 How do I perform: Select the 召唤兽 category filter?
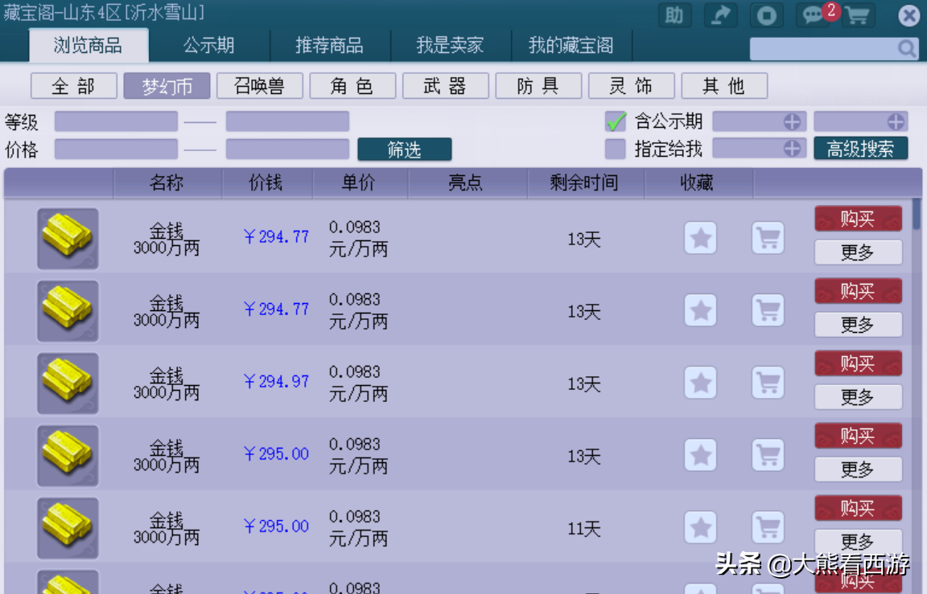[x=259, y=86]
